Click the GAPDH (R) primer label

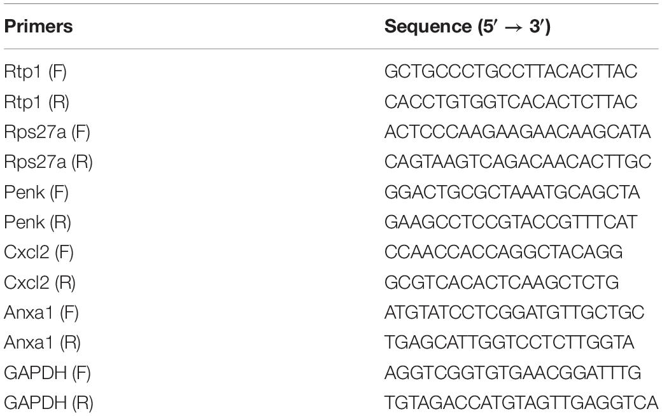[x=48, y=403]
